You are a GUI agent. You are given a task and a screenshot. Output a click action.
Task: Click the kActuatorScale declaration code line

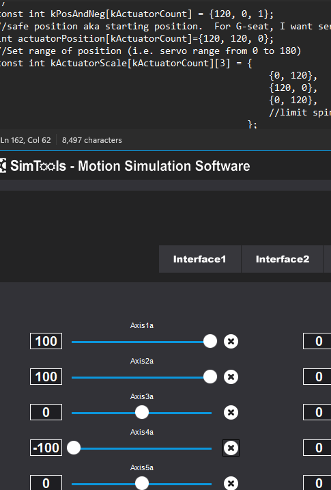pos(126,64)
